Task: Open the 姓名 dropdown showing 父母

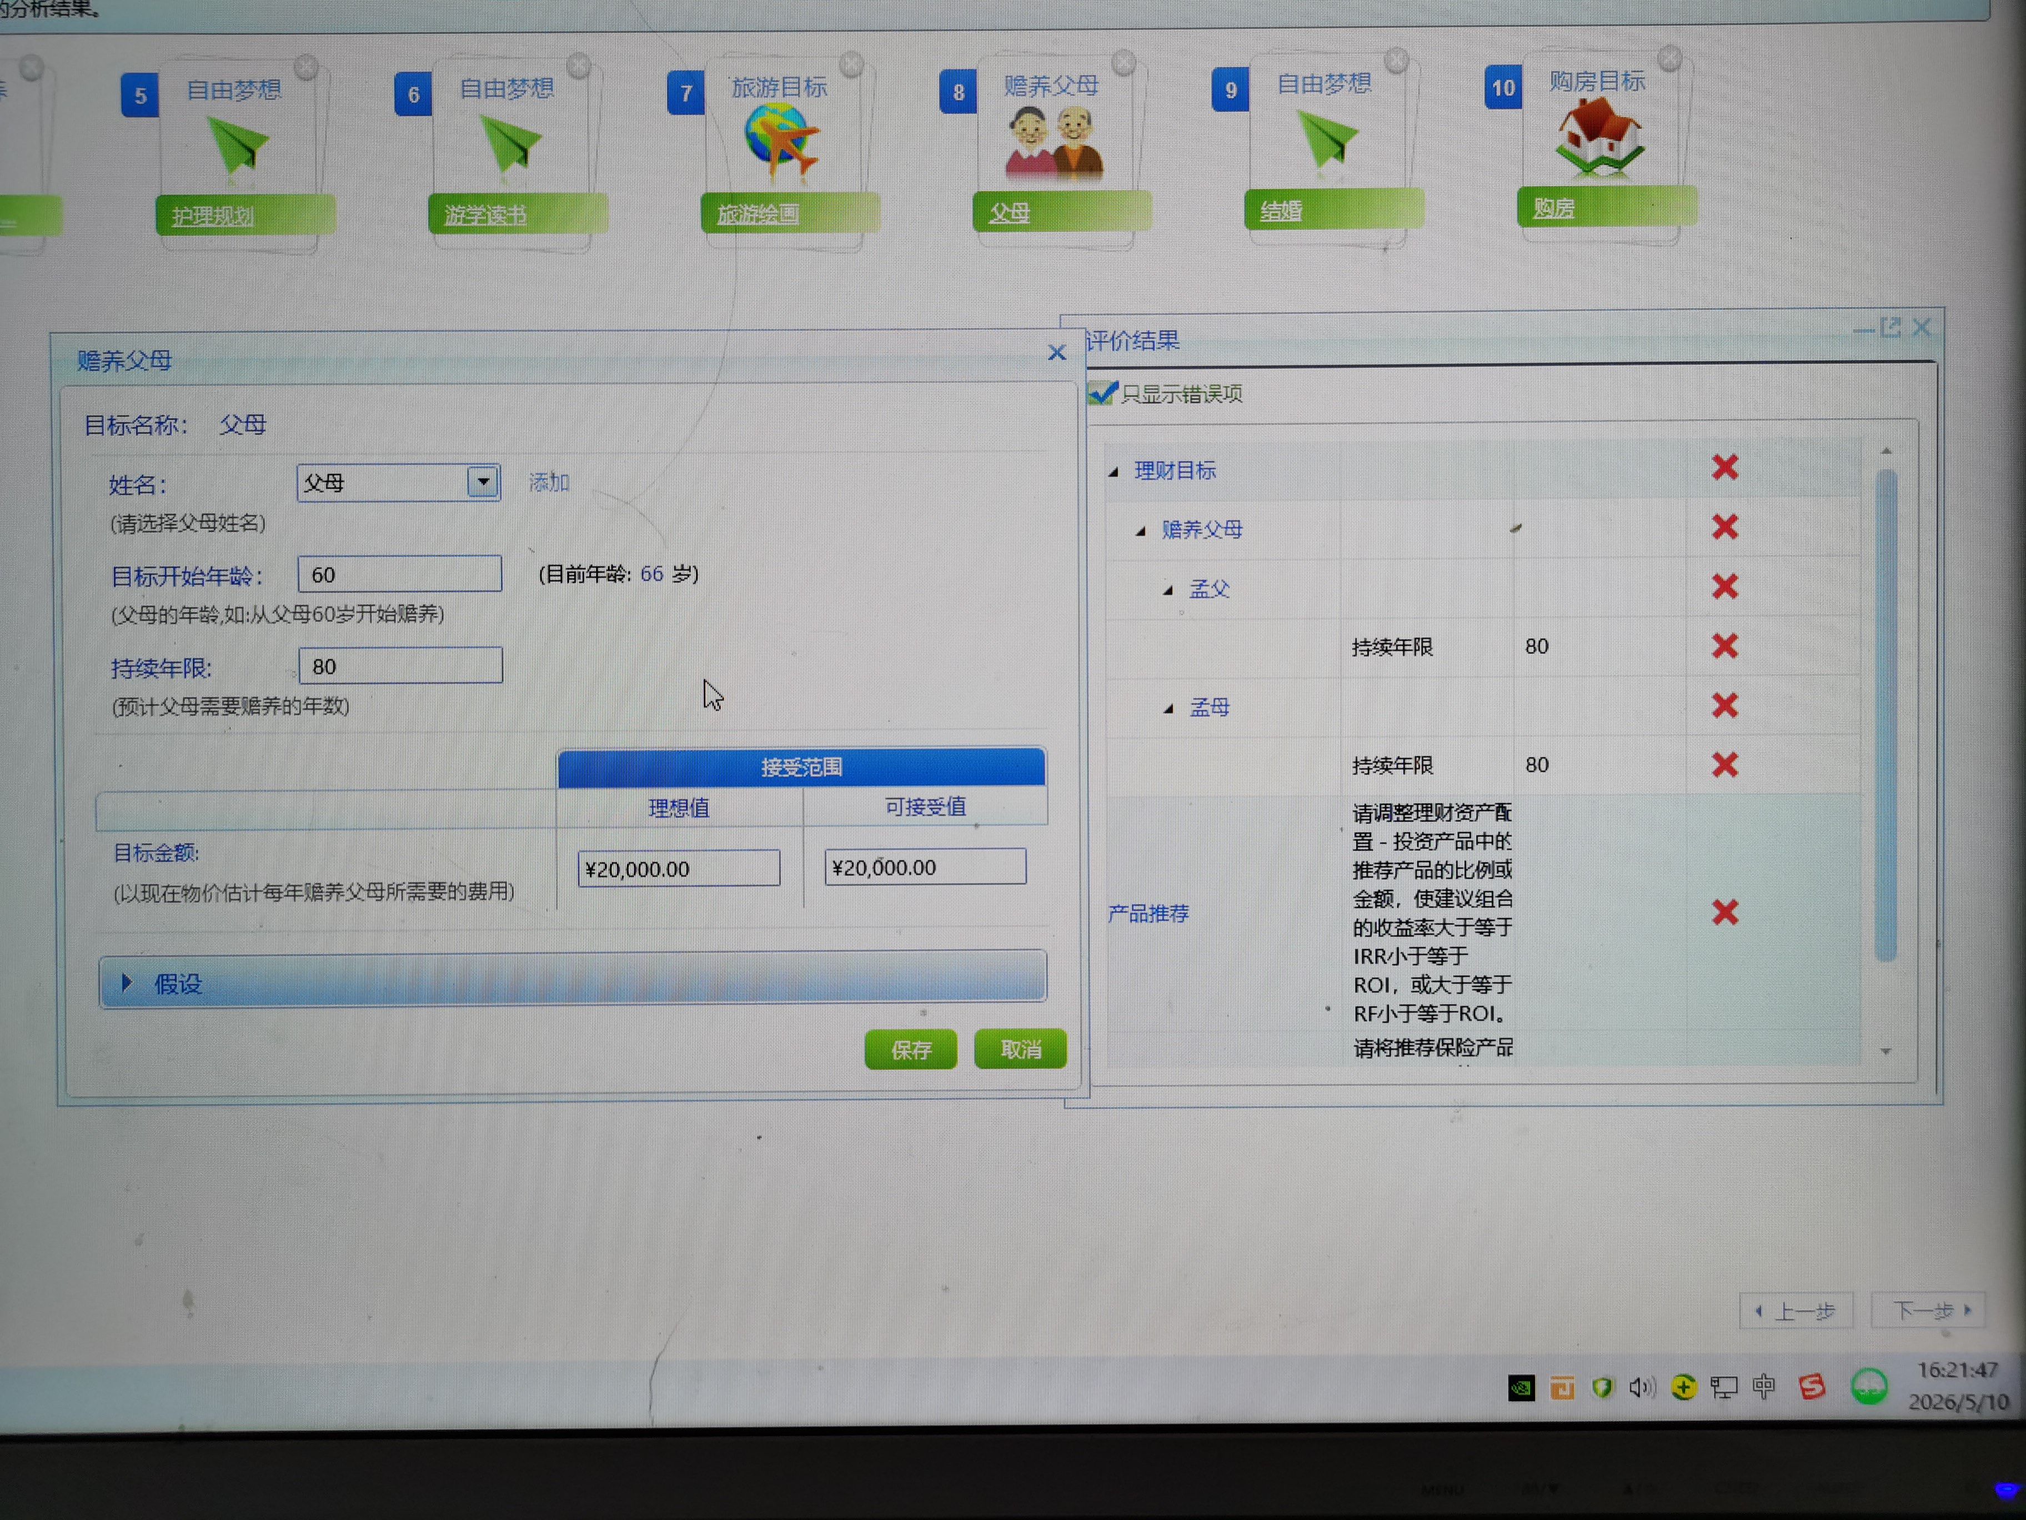Action: click(x=398, y=482)
